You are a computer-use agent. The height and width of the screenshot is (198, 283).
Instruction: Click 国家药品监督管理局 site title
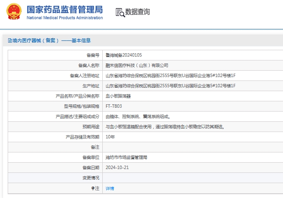click(x=65, y=9)
